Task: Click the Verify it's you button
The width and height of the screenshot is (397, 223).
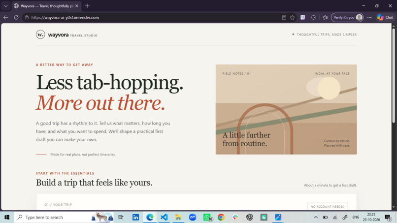Action: tap(347, 17)
